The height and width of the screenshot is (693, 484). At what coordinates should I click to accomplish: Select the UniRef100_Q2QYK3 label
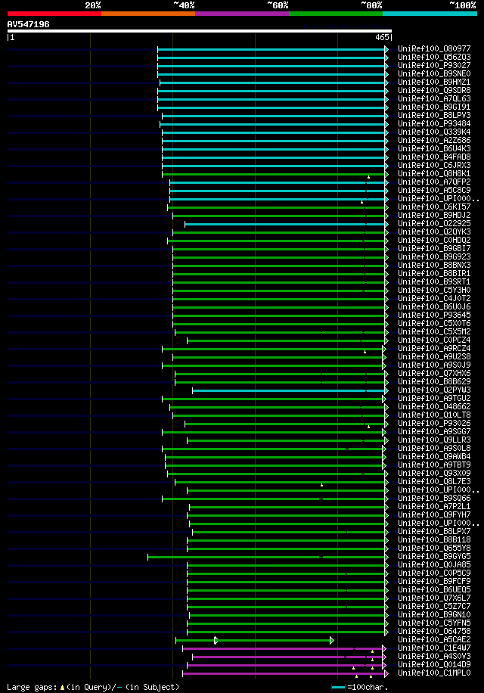point(434,232)
